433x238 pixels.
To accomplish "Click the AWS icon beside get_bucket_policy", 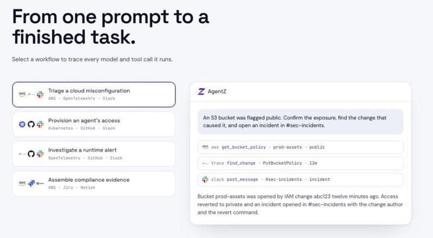I will (205, 147).
